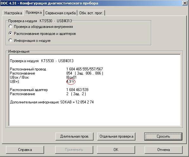Image resolution: width=189 pixels, height=157 pixels.
Task: Click Проверка модуля KTS530 line in info box
Action: click(42, 61)
